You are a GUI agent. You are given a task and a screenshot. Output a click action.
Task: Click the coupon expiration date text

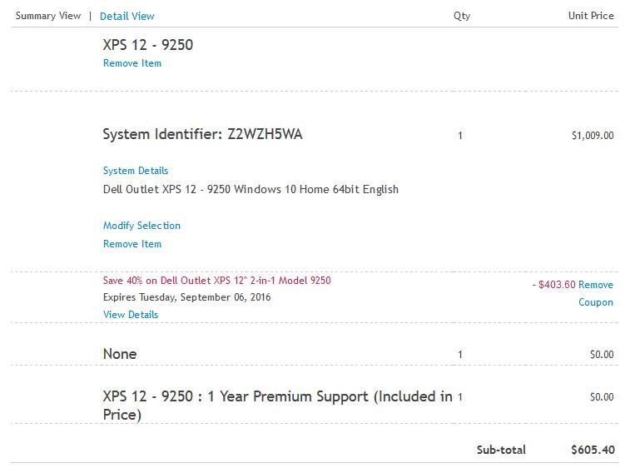[x=186, y=297]
